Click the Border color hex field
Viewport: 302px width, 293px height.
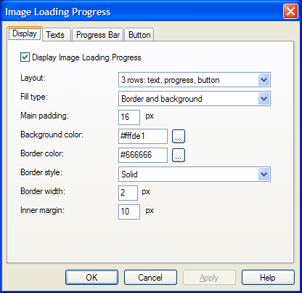[143, 155]
